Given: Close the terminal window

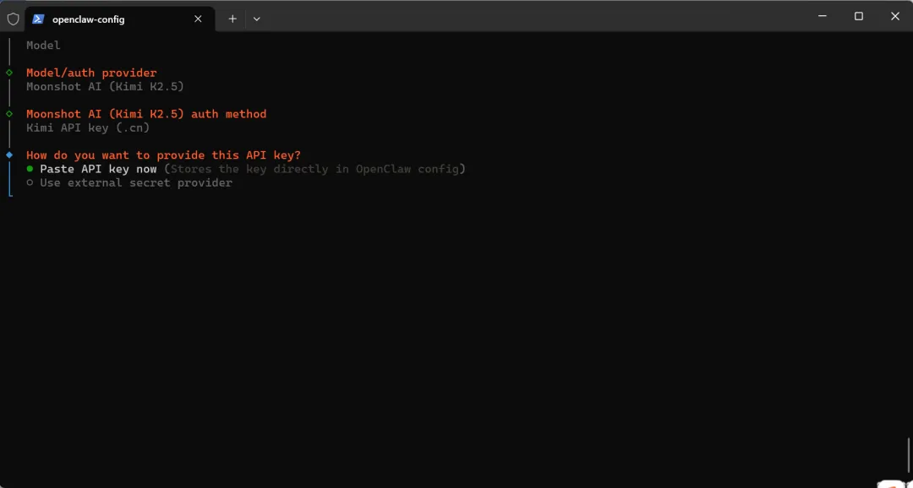Looking at the screenshot, I should [x=895, y=16].
